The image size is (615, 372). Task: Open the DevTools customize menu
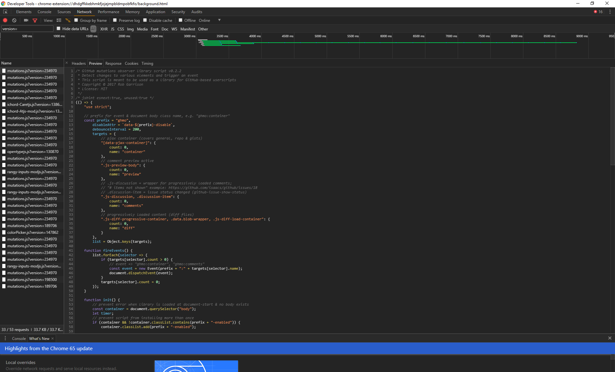pyautogui.click(x=610, y=12)
